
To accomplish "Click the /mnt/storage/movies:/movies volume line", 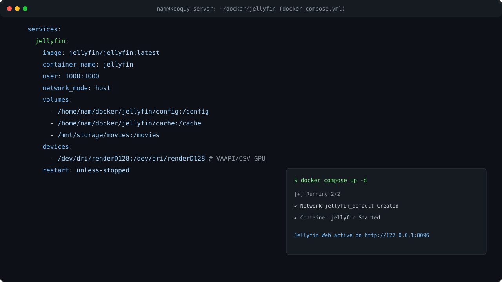I will [x=105, y=135].
